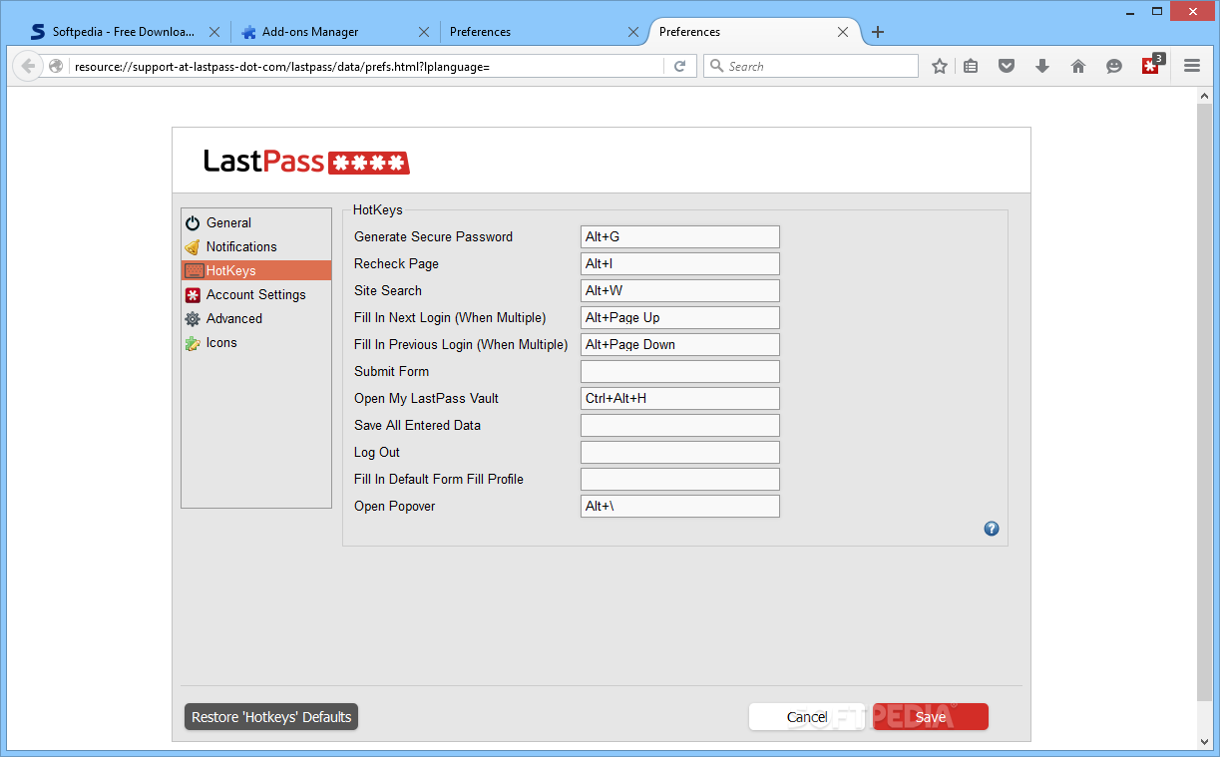Screen dimensions: 1220x757
Task: Open the Notifications preferences section
Action: (x=256, y=246)
